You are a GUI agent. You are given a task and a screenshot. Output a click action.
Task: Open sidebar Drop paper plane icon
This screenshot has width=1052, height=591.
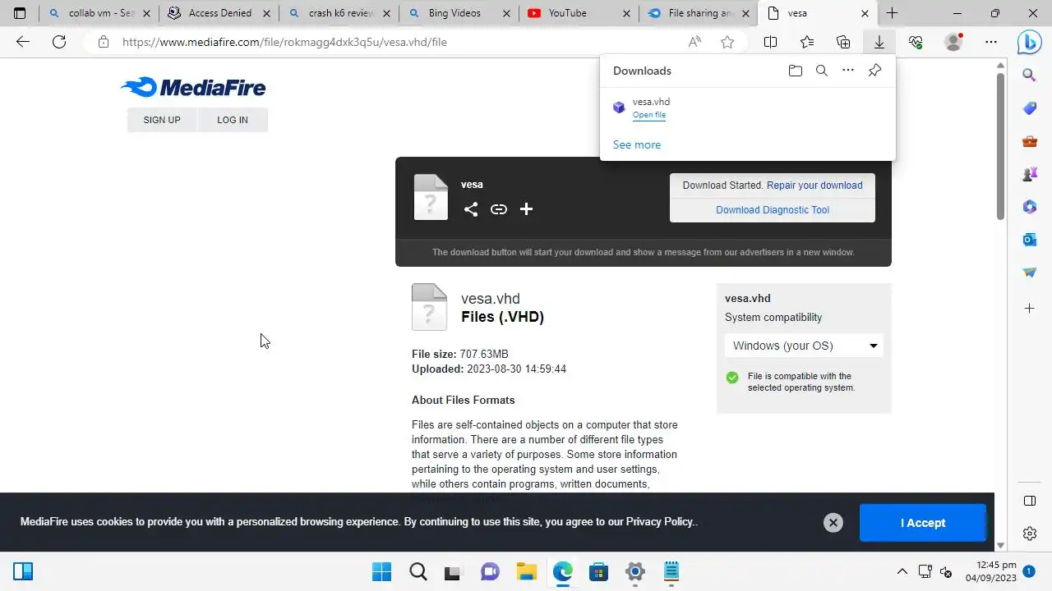[1030, 272]
